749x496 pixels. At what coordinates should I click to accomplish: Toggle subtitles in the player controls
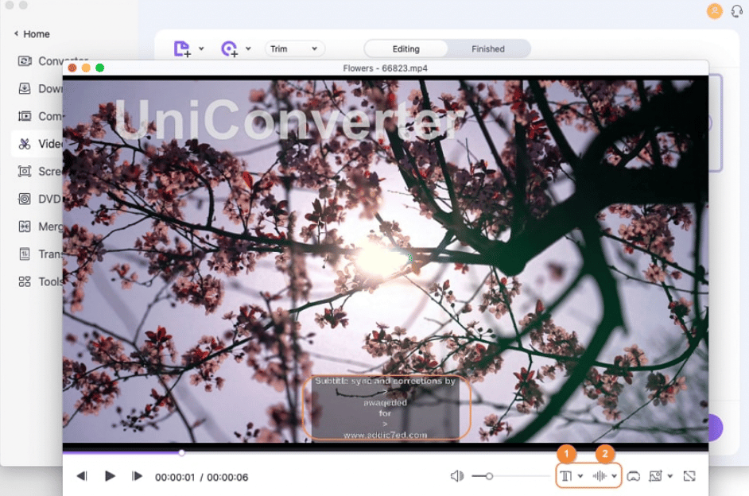565,475
